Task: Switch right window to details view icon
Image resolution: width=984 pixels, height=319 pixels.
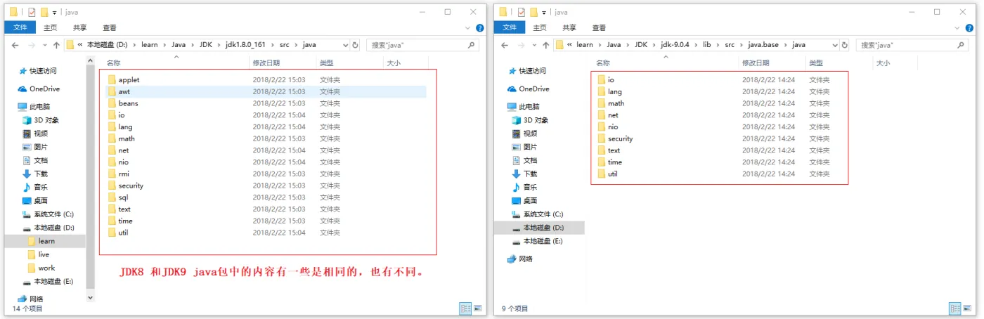Action: pos(954,308)
